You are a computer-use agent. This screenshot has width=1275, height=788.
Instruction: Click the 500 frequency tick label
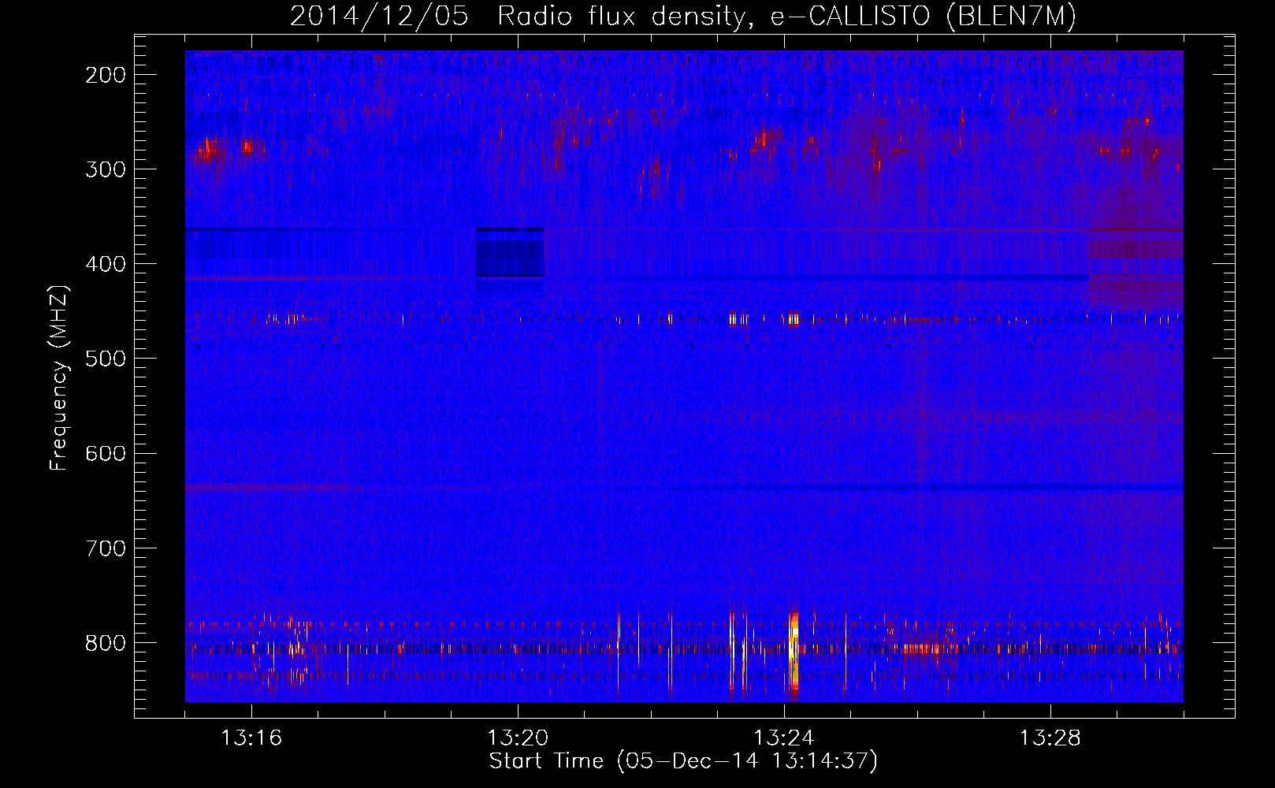[x=106, y=359]
